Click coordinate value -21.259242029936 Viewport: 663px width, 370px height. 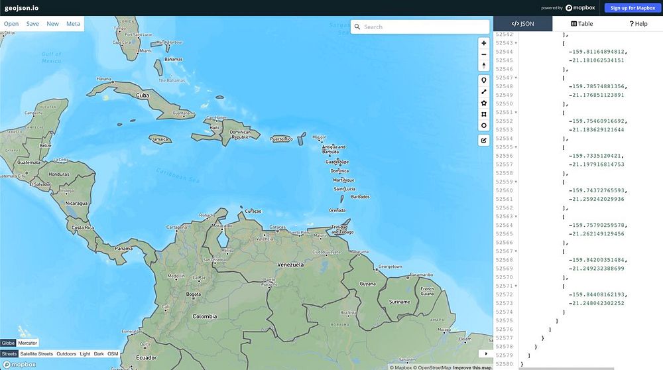click(597, 199)
